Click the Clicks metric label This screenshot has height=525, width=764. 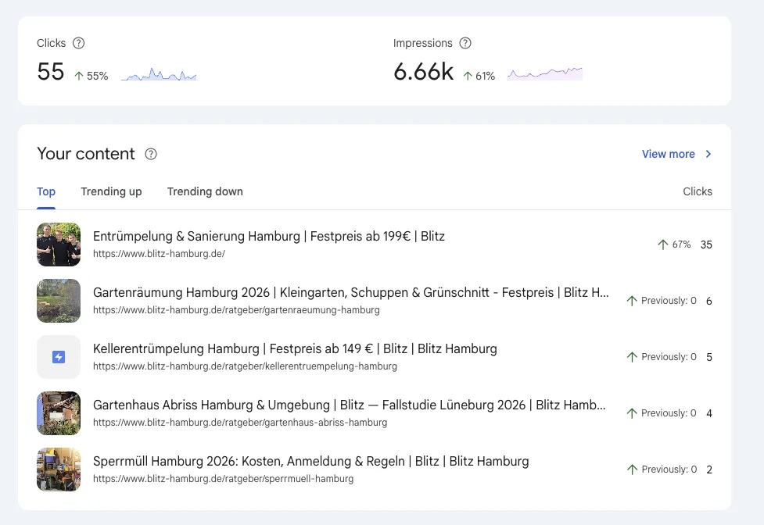click(x=51, y=43)
